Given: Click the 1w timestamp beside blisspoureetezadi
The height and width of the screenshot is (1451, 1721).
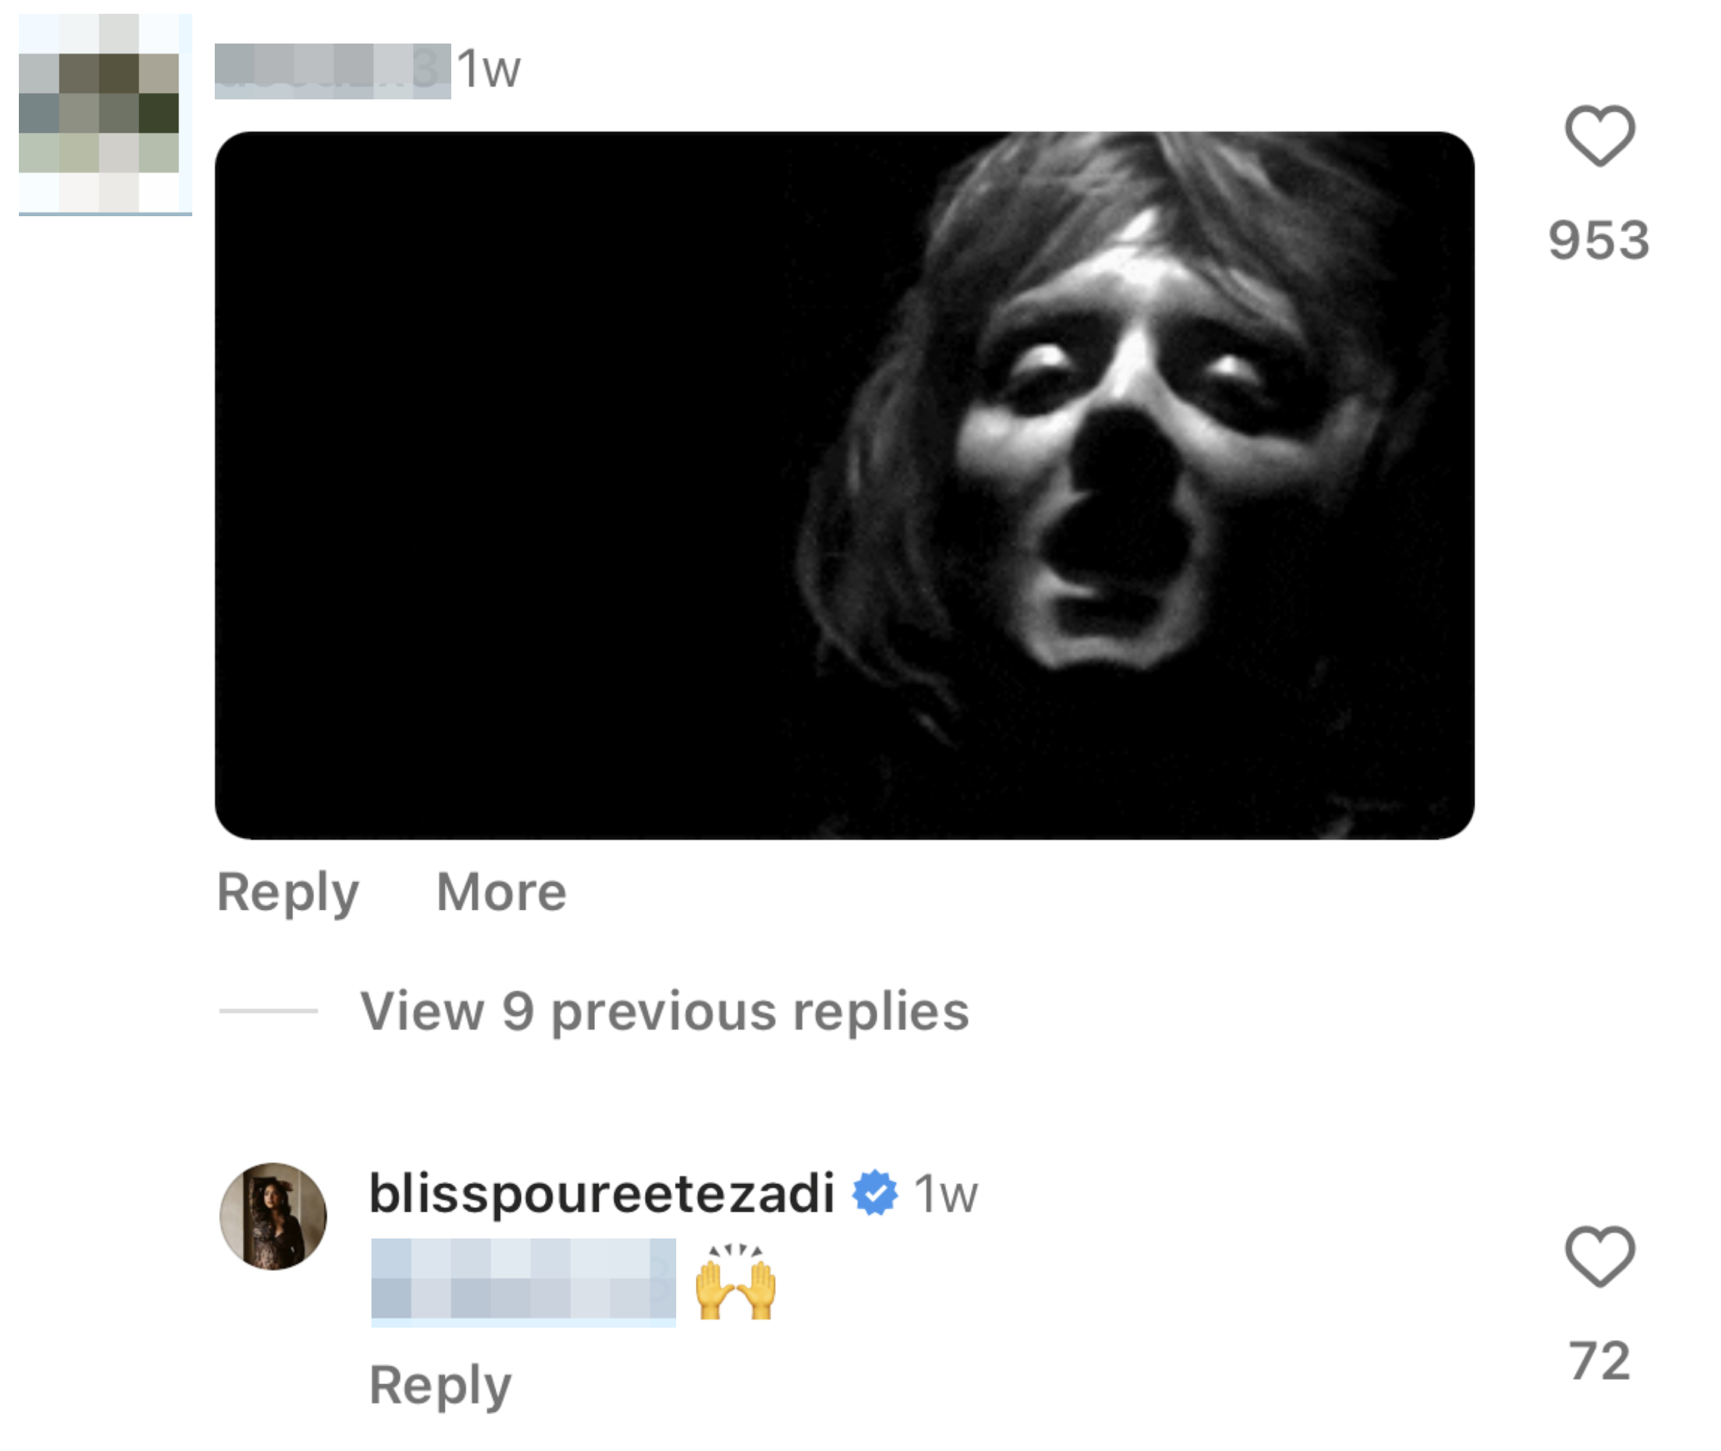Looking at the screenshot, I should tap(945, 1194).
